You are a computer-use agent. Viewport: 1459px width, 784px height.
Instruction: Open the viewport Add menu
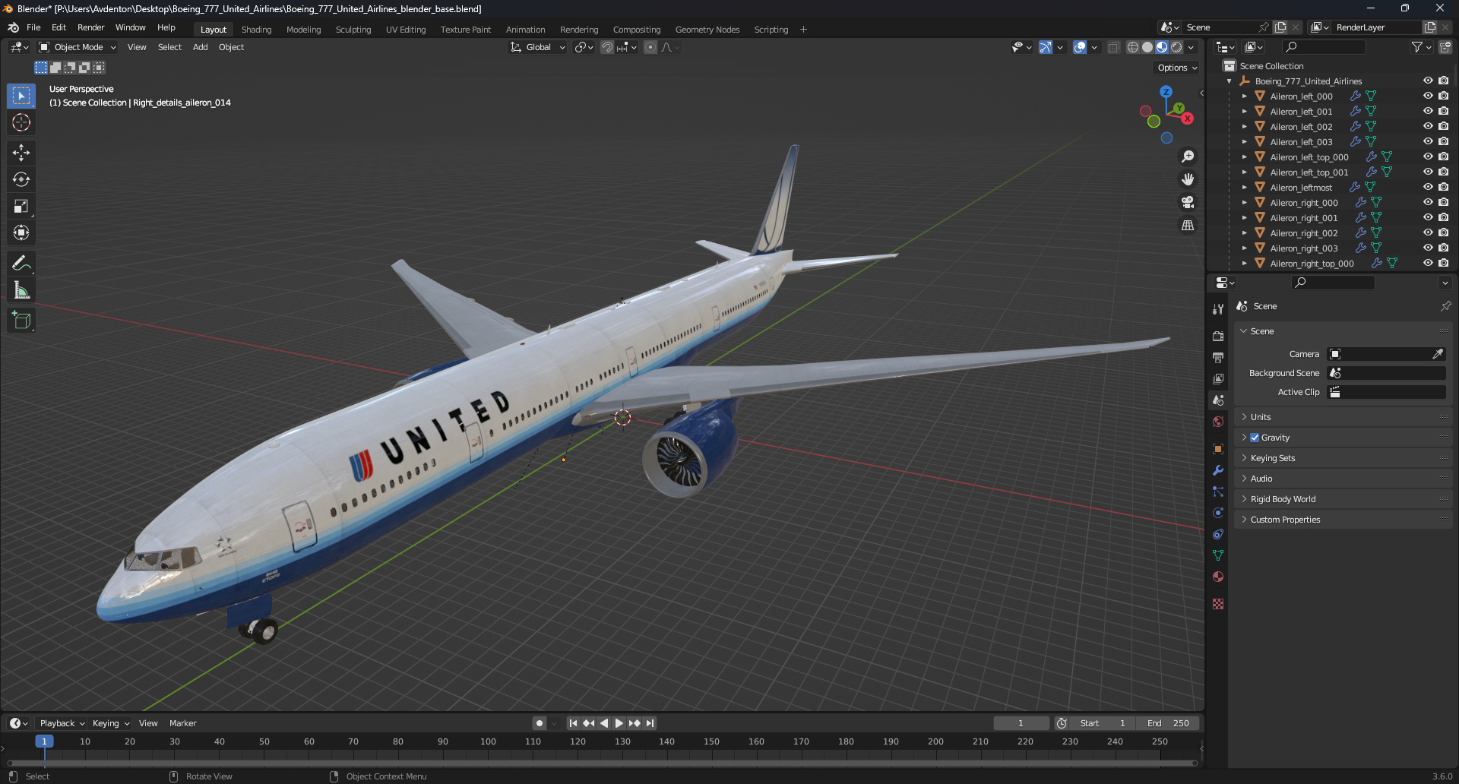coord(200,47)
